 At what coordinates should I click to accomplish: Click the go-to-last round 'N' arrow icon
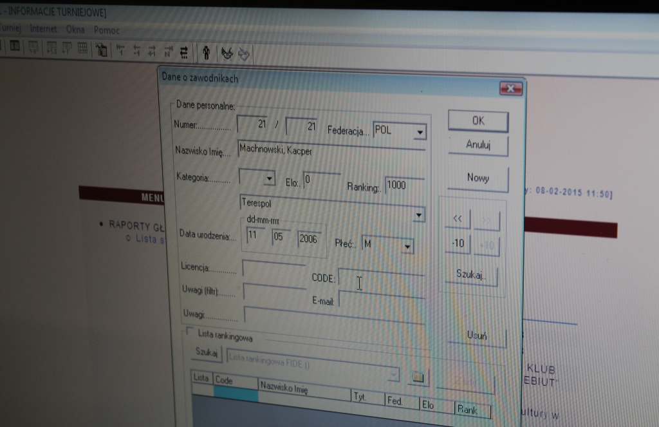coord(168,50)
